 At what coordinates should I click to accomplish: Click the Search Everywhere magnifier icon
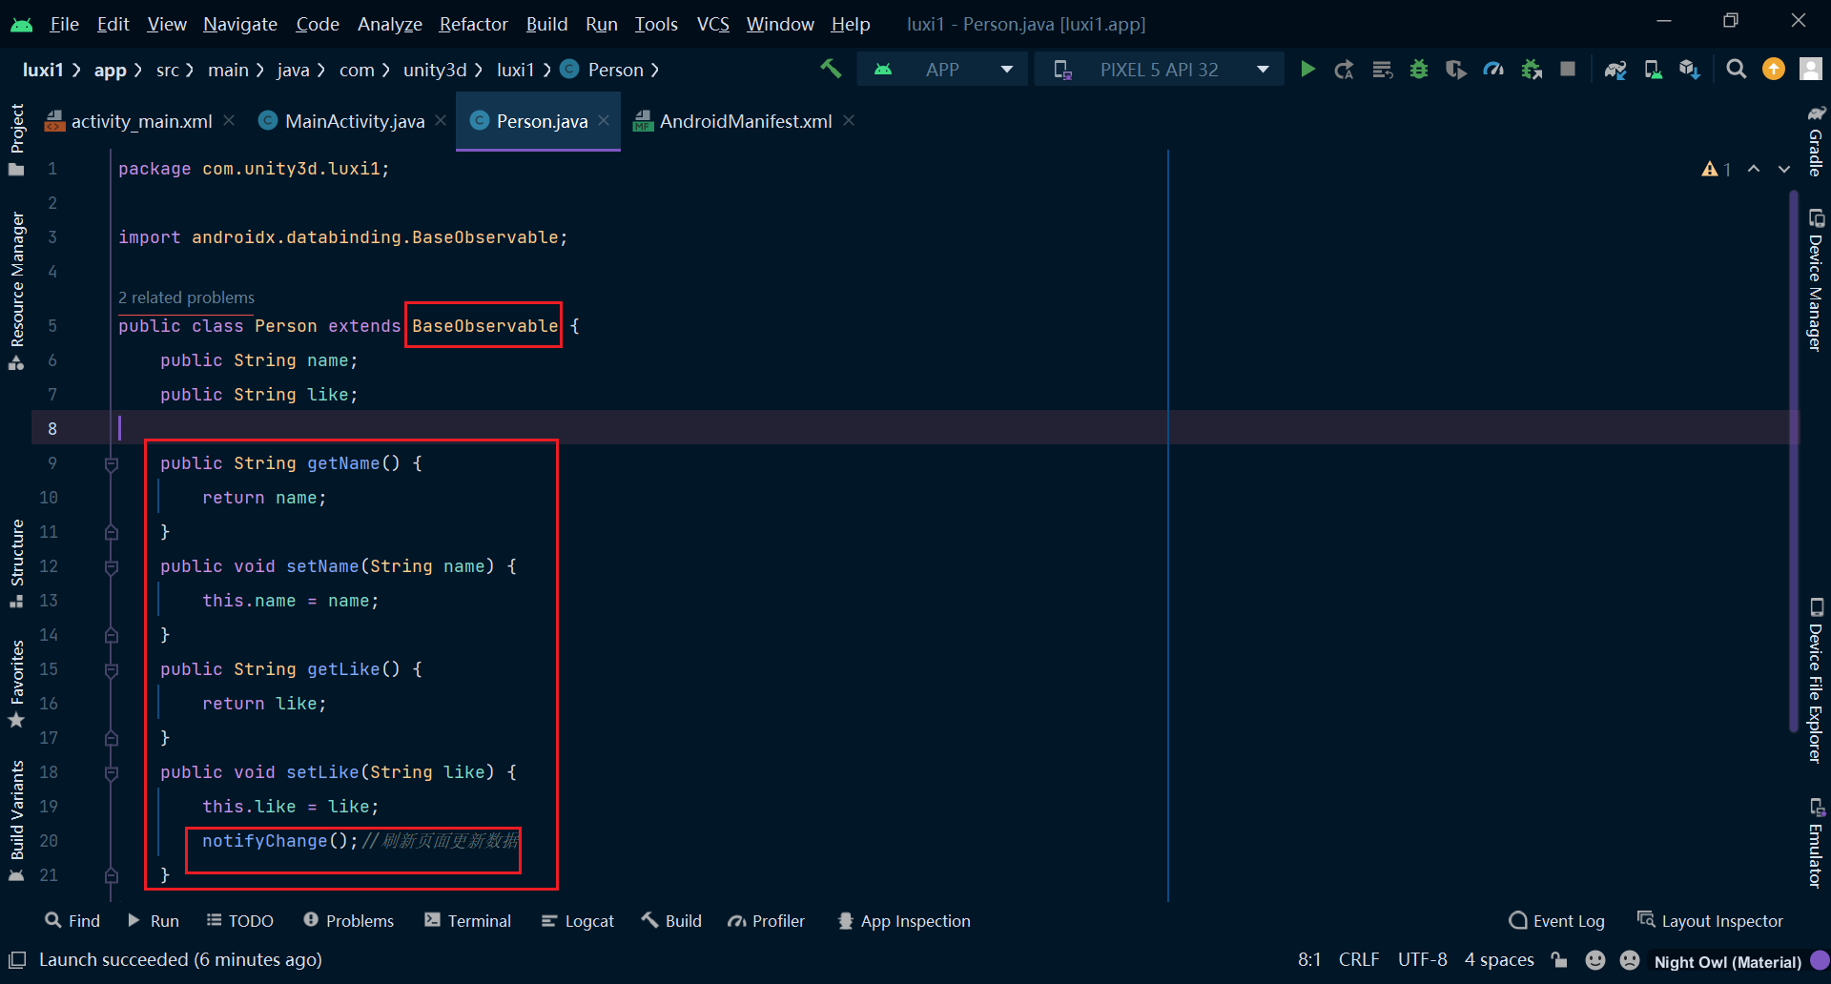1737,69
